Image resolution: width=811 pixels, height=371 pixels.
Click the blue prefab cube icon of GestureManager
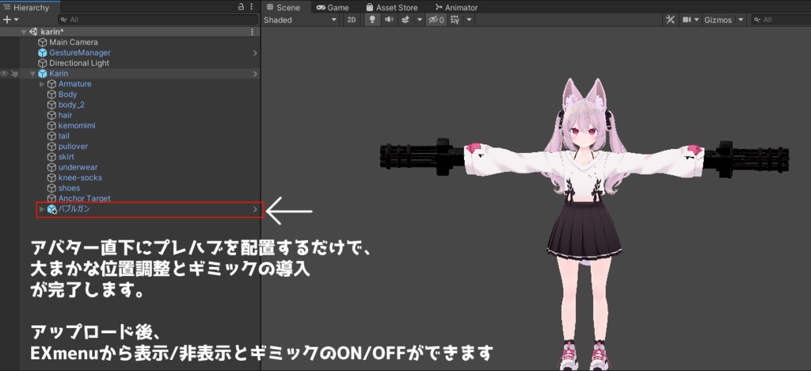pos(43,53)
